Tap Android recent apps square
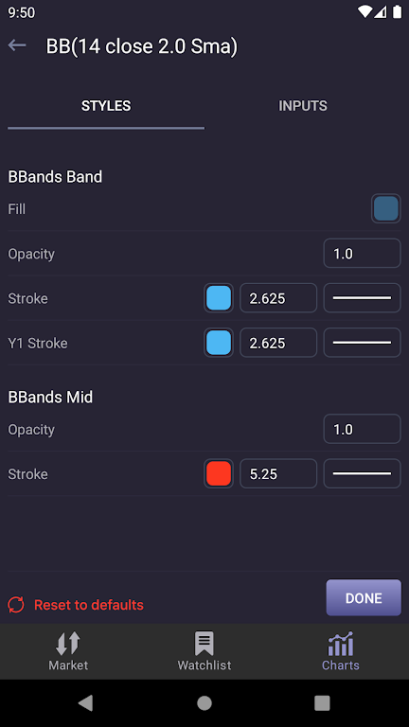This screenshot has width=409, height=727. click(x=322, y=703)
